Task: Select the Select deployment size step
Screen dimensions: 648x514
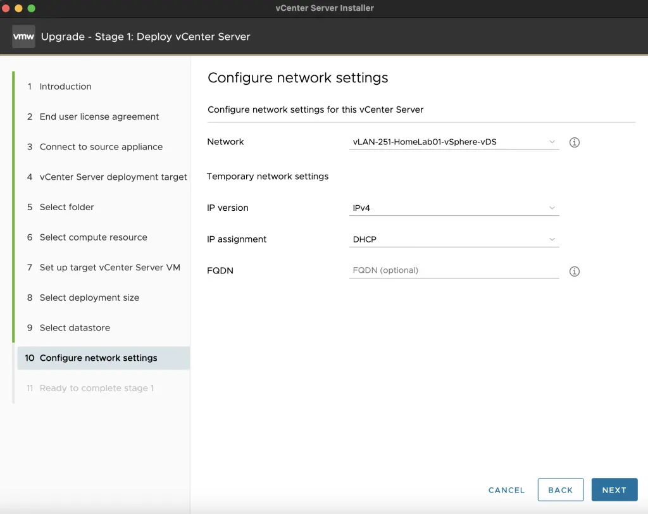Action: [x=89, y=298]
